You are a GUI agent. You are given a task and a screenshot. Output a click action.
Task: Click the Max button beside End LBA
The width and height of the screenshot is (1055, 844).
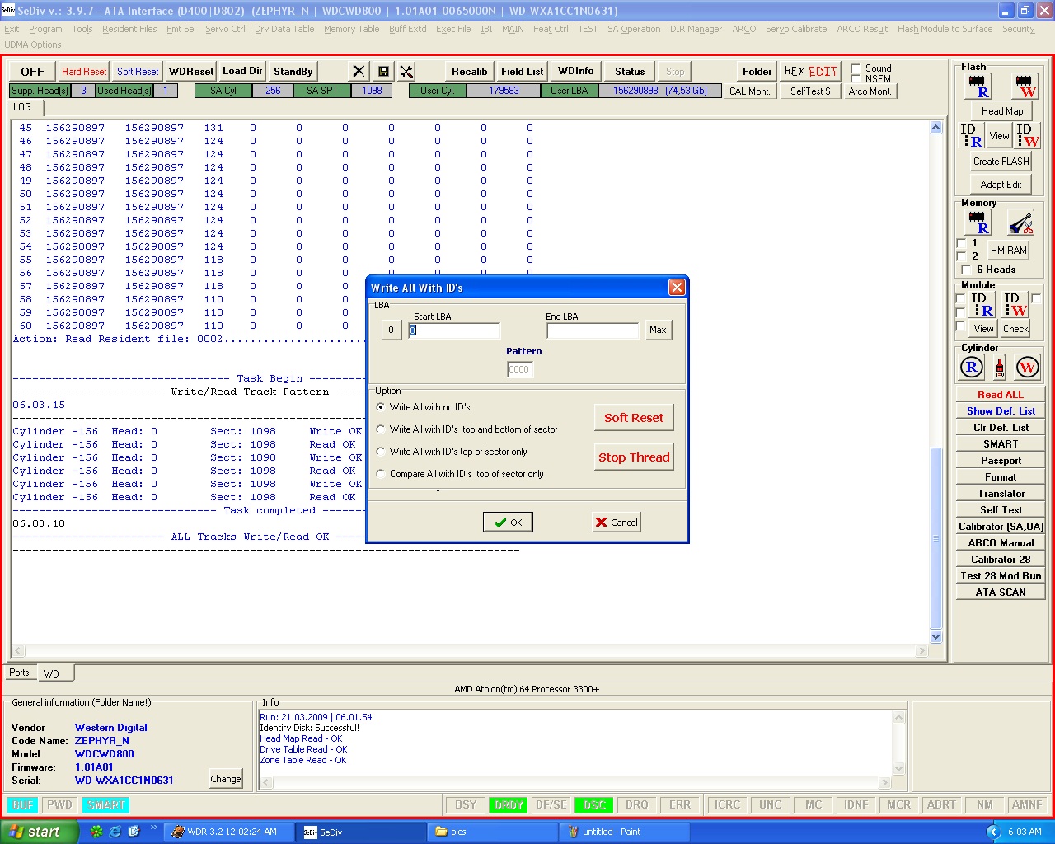click(x=658, y=330)
